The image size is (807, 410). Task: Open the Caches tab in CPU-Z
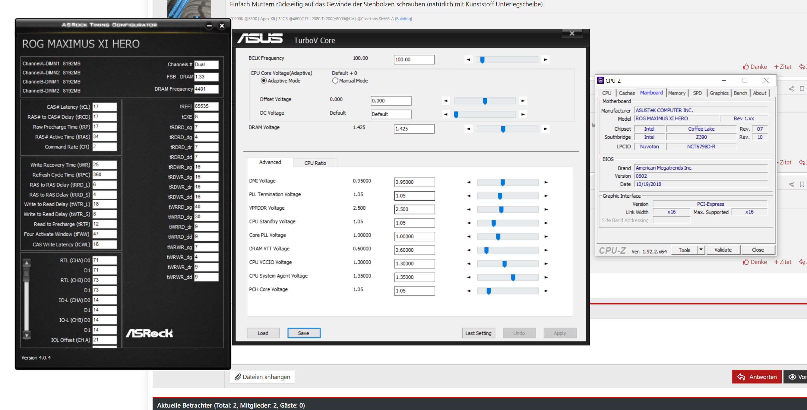627,93
